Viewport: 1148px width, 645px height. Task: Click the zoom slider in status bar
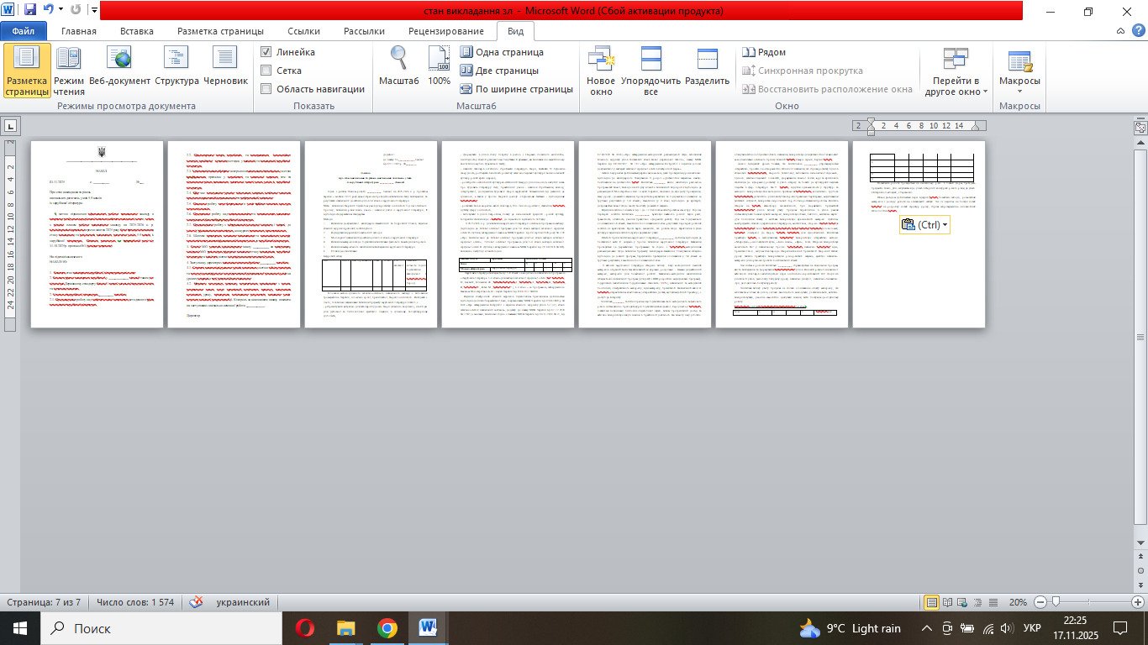(1056, 602)
